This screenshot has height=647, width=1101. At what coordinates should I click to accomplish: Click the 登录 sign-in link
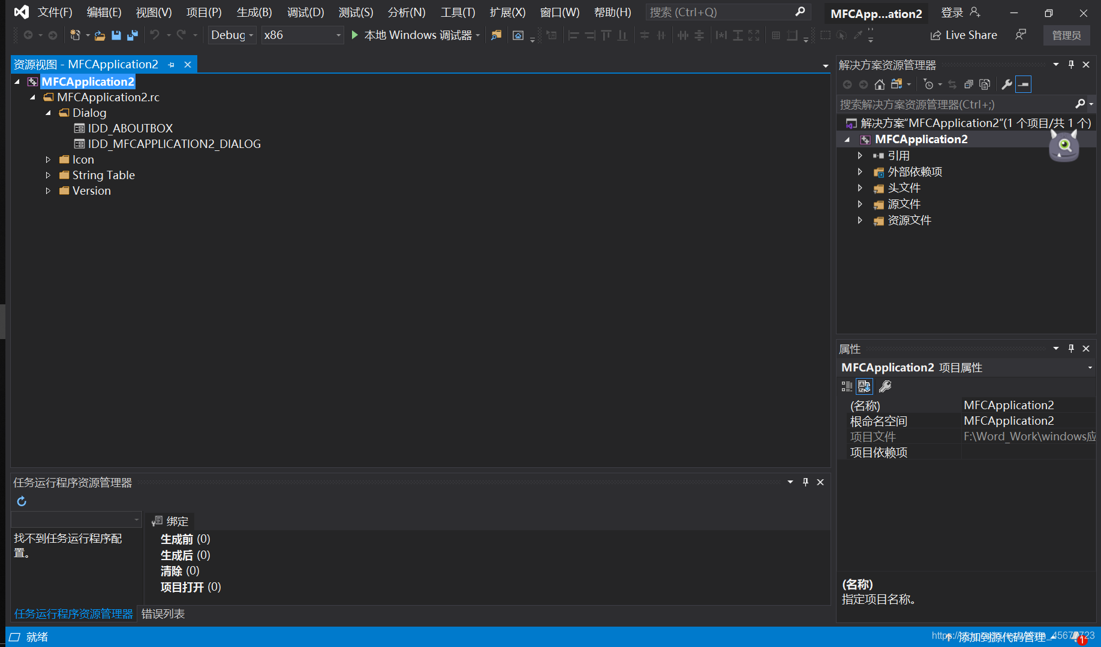pyautogui.click(x=952, y=13)
